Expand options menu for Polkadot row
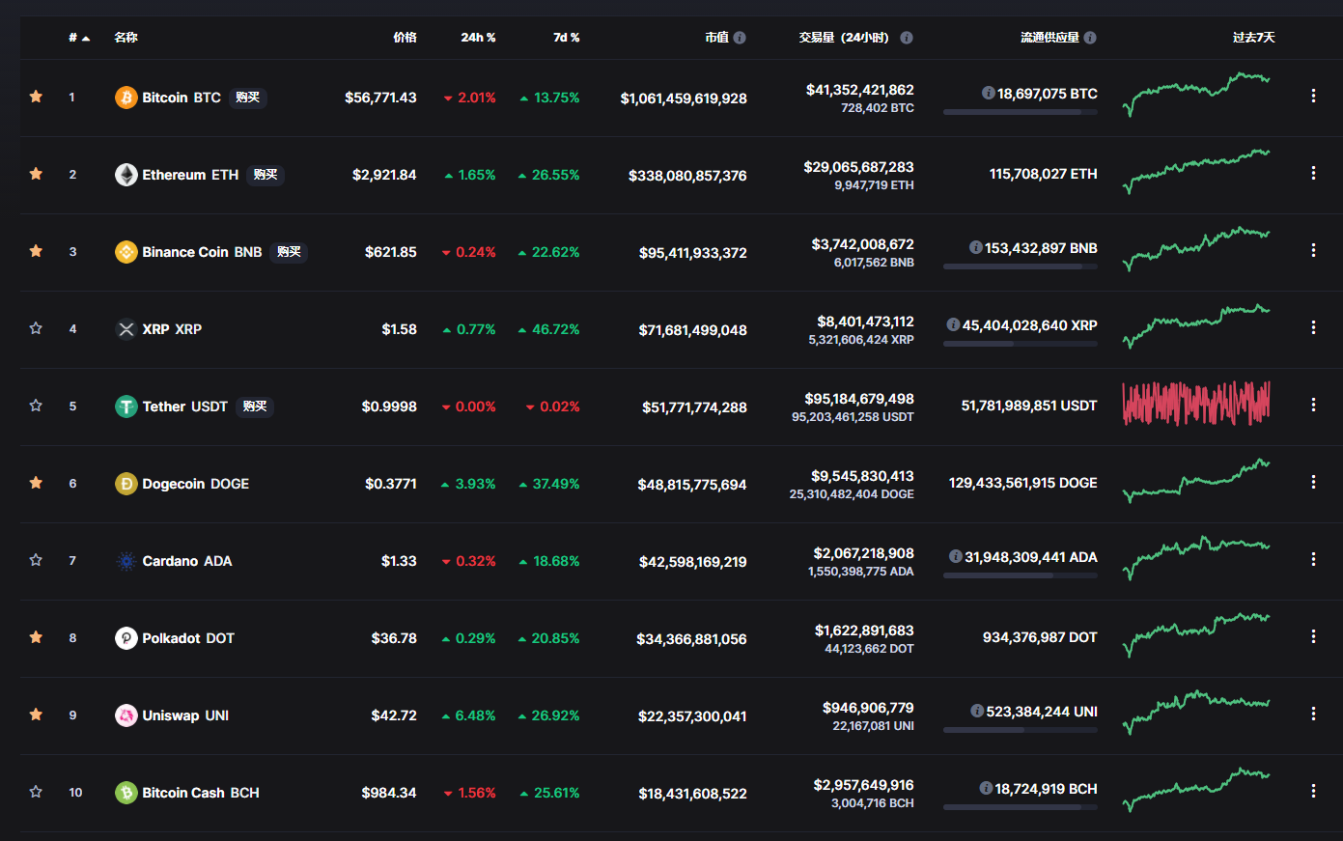The height and width of the screenshot is (841, 1343). point(1313,636)
